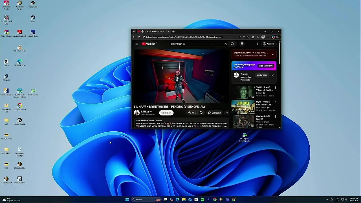Open Microsoft Store from the taskbar

[196, 200]
